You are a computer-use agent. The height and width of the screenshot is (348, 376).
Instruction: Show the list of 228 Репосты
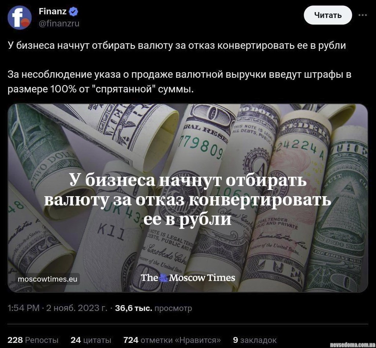coord(33,340)
